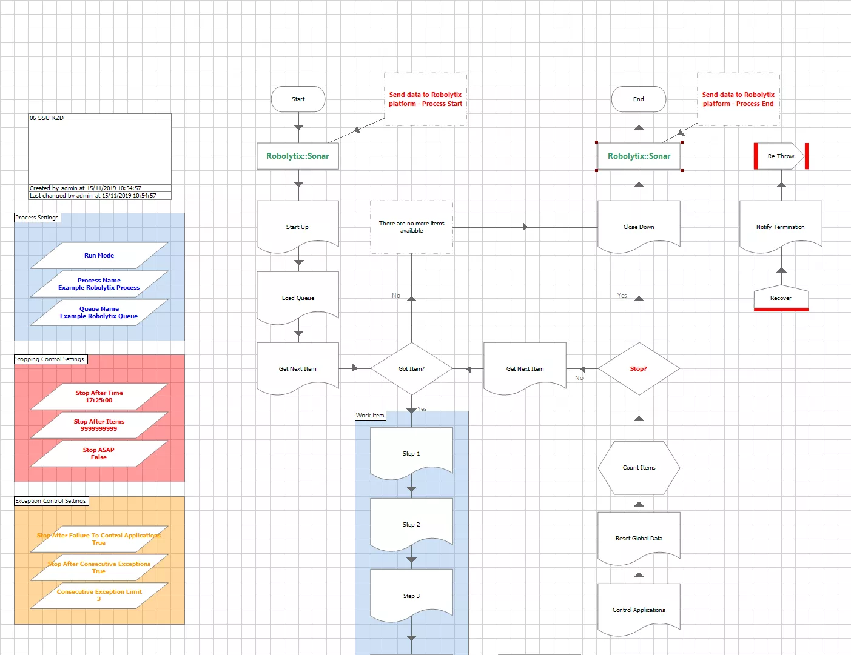This screenshot has width=851, height=655.
Task: Select the Stop After Time data item
Action: (99, 396)
